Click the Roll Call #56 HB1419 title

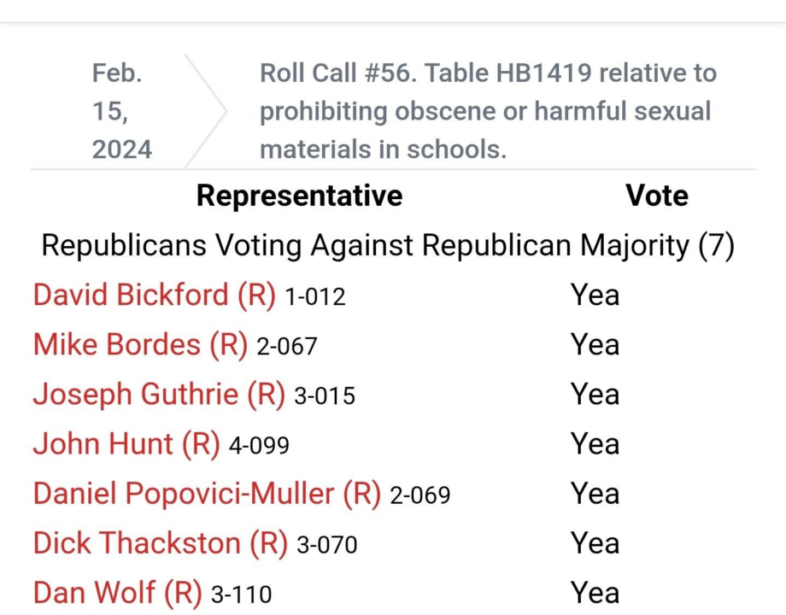(x=488, y=111)
